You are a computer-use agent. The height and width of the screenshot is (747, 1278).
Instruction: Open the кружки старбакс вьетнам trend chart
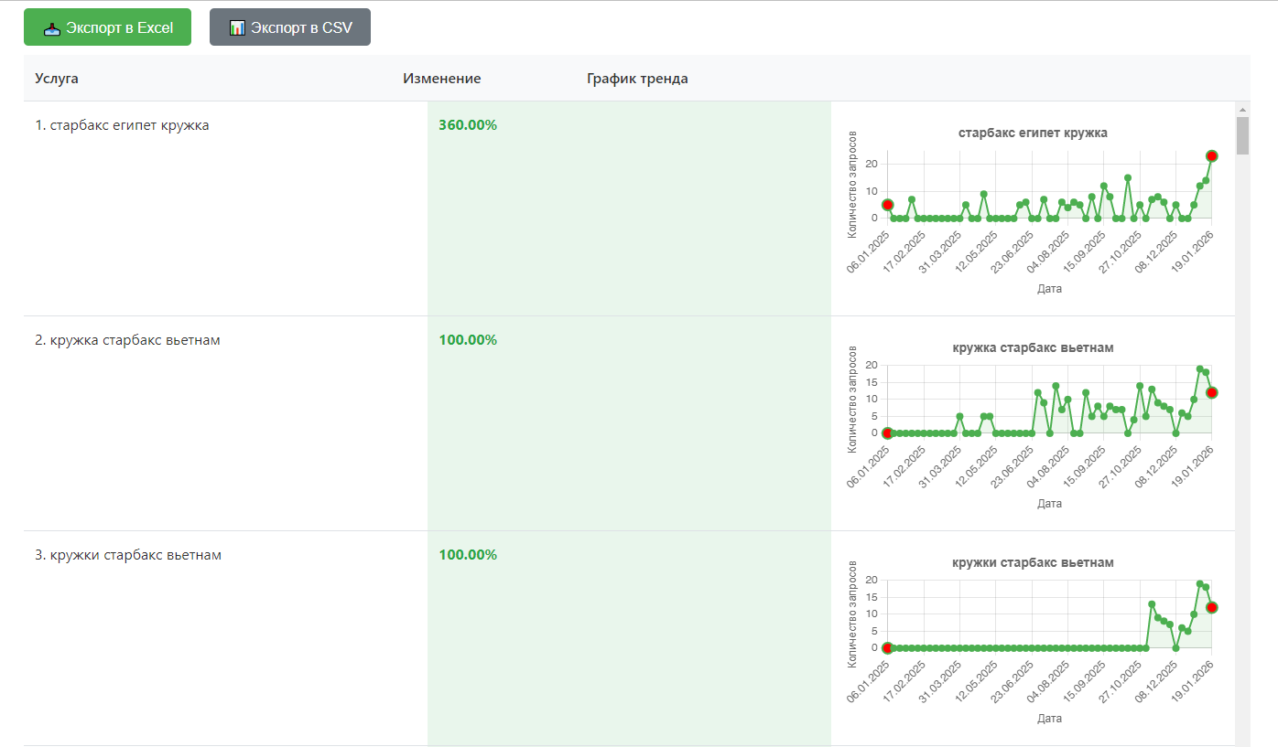[x=1033, y=639]
